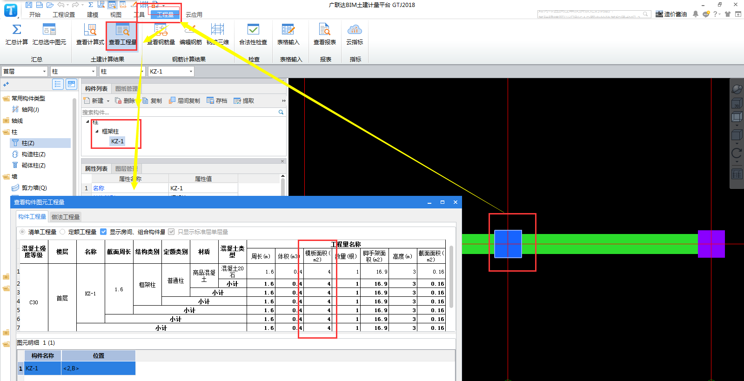Click undo arrow in quick access toolbar

(61, 5)
